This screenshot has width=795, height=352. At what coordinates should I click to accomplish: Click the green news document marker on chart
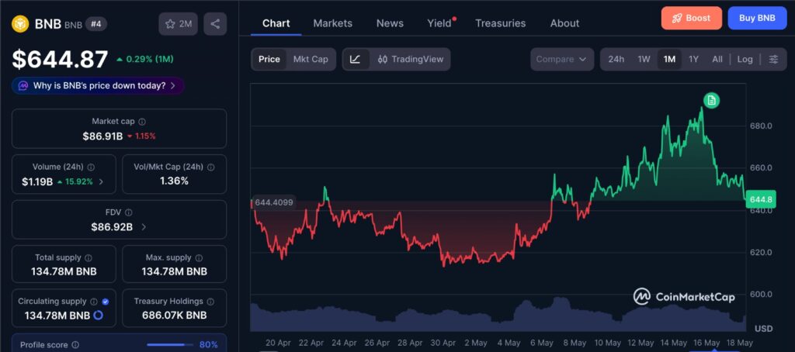point(711,100)
